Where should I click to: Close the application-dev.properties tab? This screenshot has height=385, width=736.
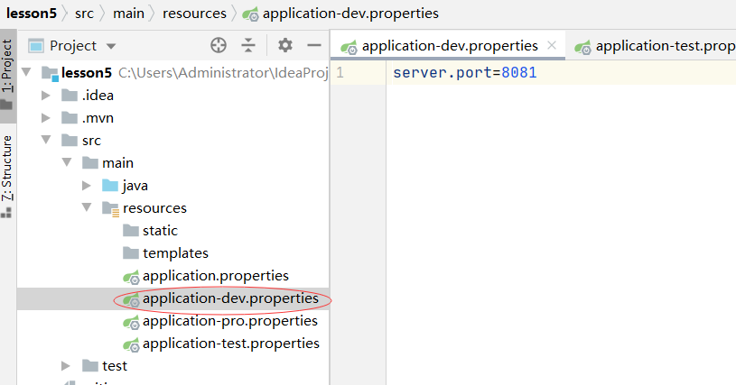[x=552, y=45]
